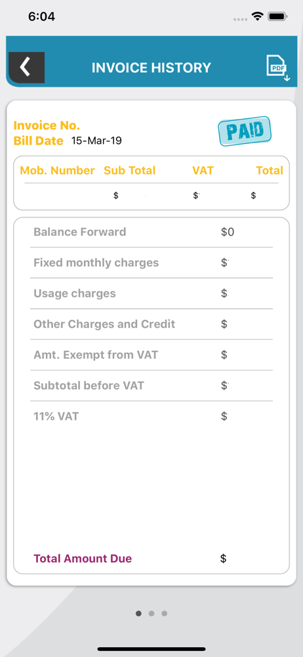Select the Fixed monthly charges row
The image size is (303, 657).
(151, 263)
